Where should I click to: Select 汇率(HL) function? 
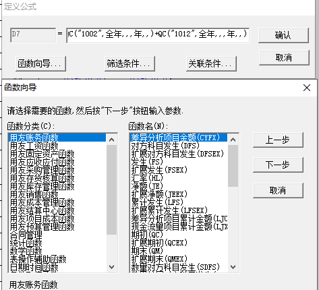coord(147,178)
